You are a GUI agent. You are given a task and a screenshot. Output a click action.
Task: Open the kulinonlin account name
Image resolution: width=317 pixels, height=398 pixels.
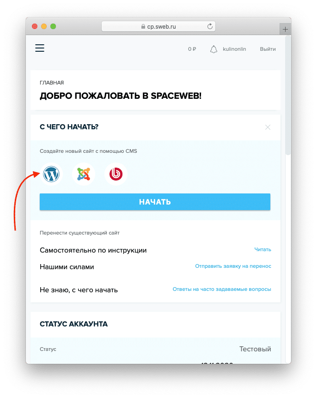pyautogui.click(x=234, y=49)
